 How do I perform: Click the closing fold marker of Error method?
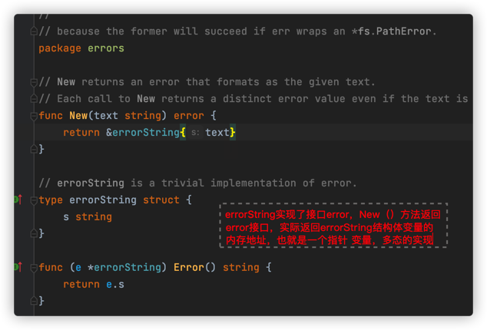[x=34, y=301]
